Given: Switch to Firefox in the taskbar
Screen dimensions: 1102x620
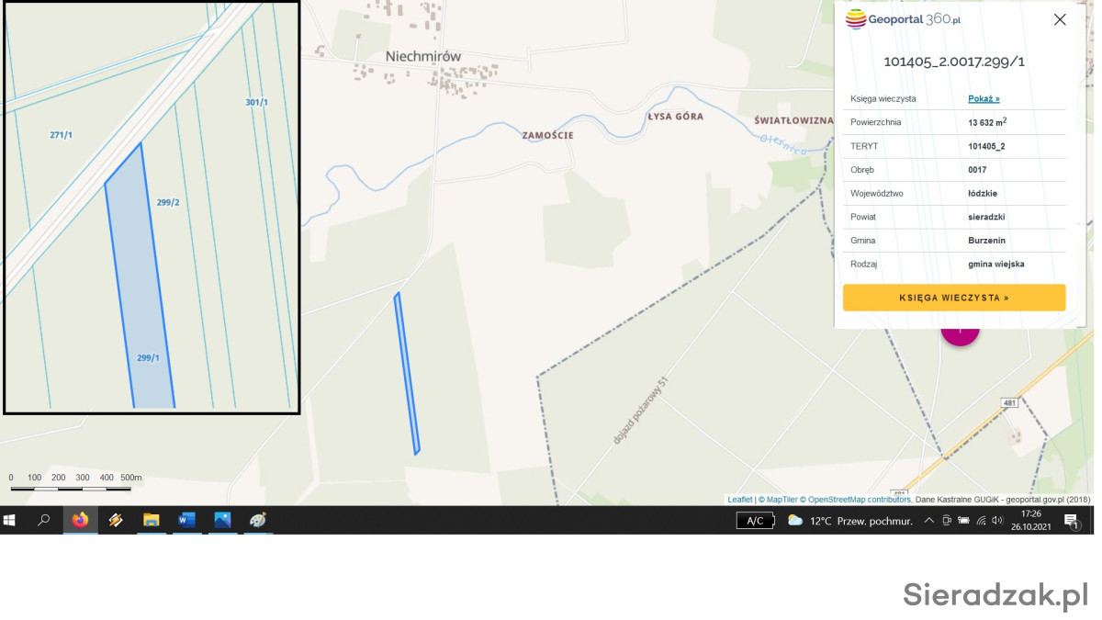Looking at the screenshot, I should [80, 520].
